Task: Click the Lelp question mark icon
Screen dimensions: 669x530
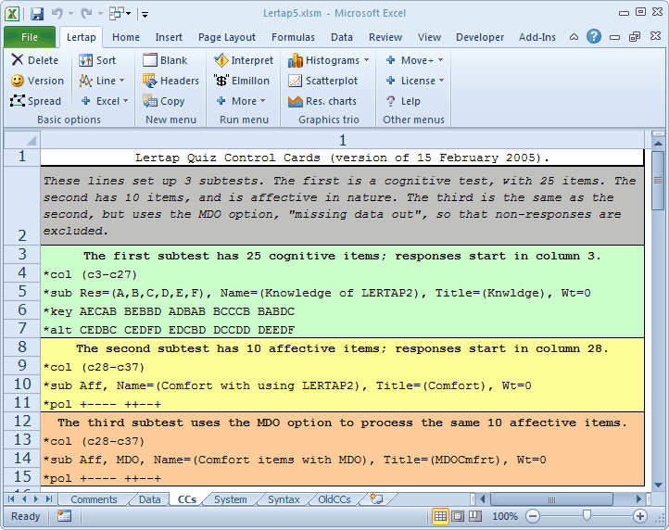Action: [390, 101]
